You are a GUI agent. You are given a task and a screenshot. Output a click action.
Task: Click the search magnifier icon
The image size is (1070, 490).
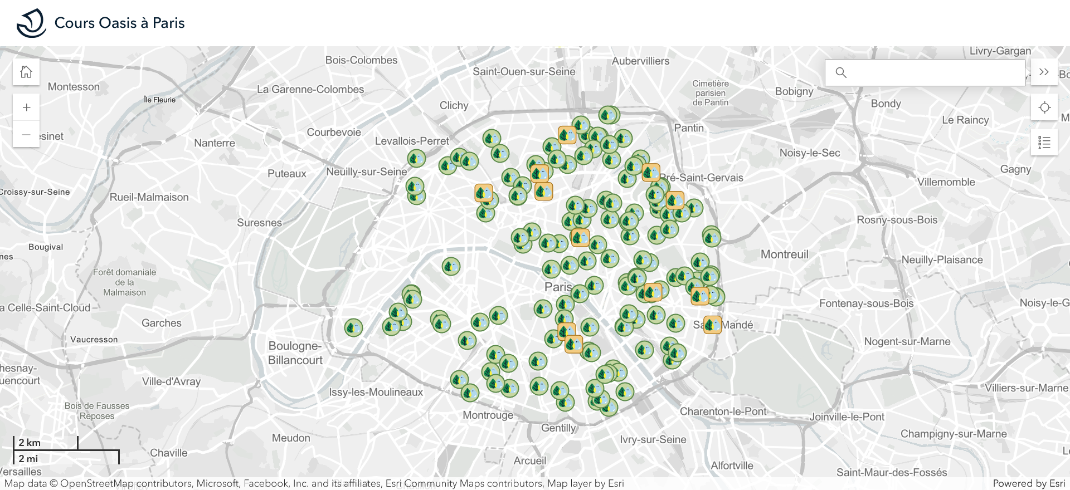click(x=841, y=72)
